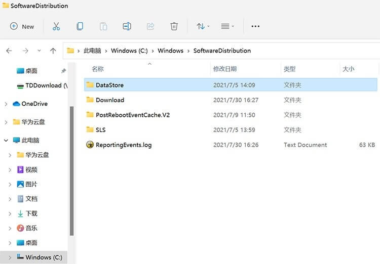Open the See more ellipsis menu
Screen dimensions: 380x264
pyautogui.click(x=255, y=26)
